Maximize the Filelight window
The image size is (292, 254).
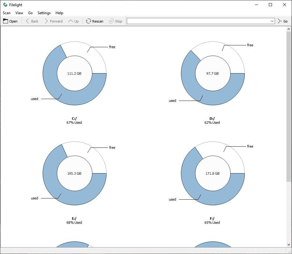270,5
